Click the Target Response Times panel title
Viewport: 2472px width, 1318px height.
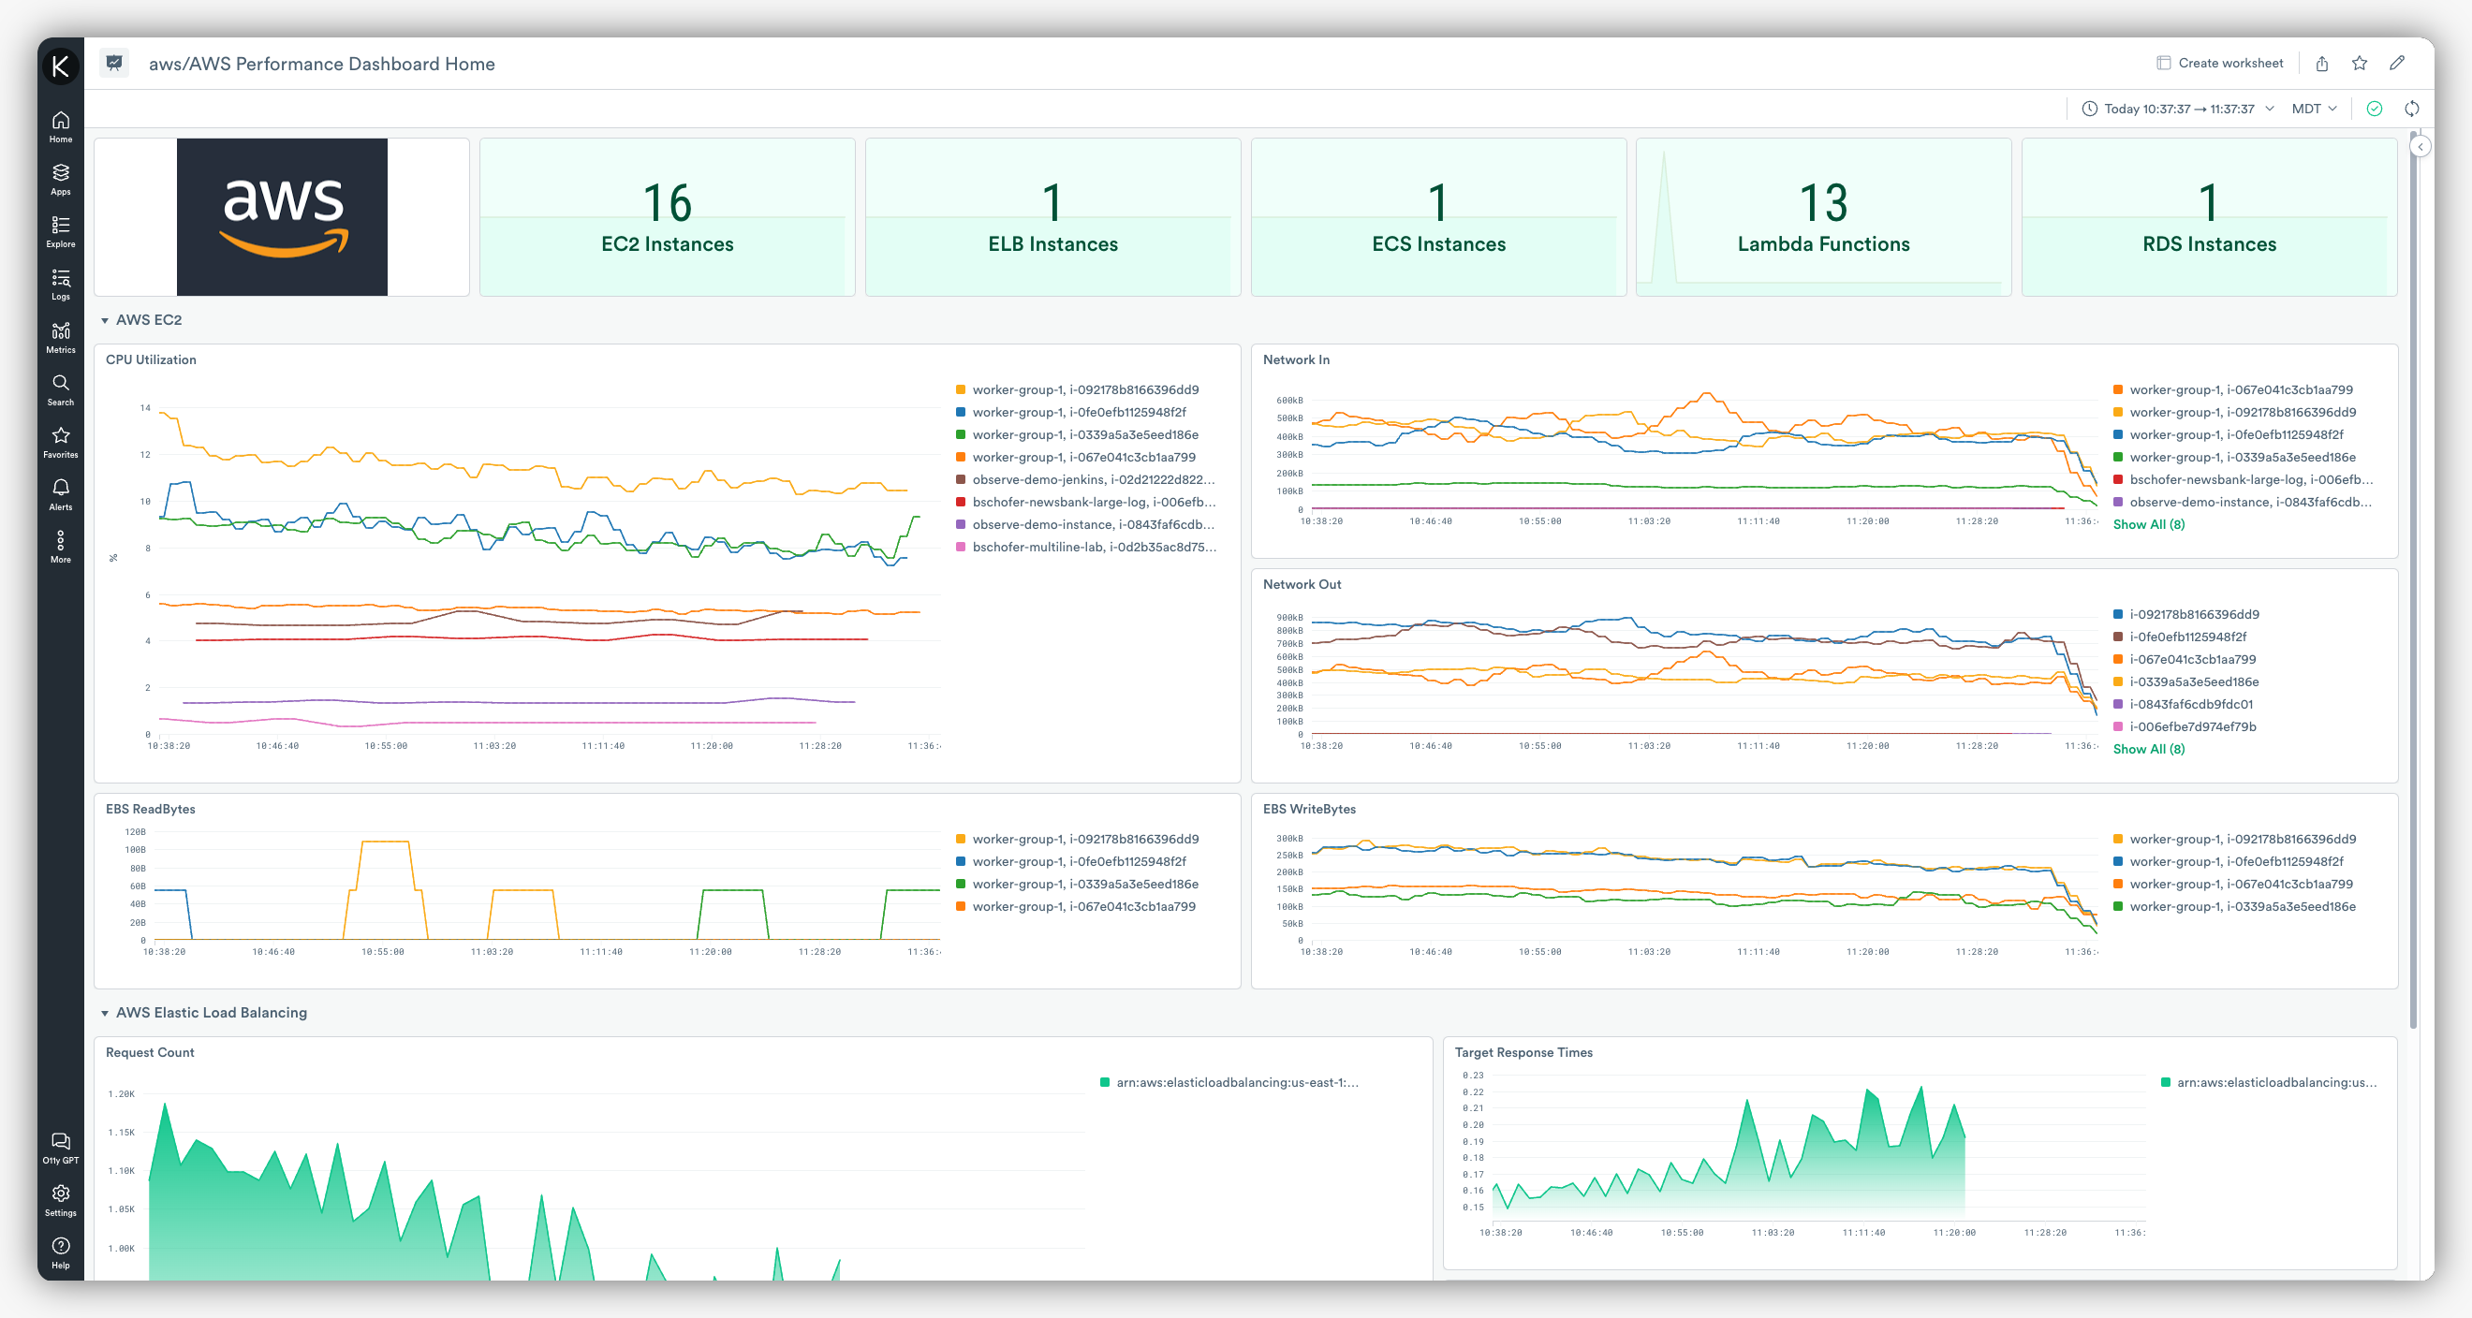1523,1052
